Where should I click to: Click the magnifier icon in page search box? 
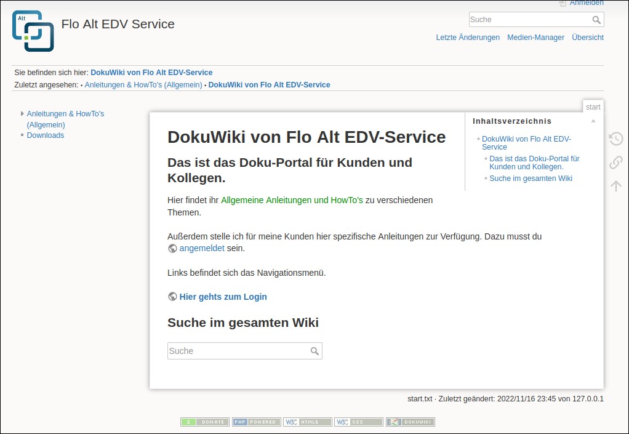pos(314,351)
